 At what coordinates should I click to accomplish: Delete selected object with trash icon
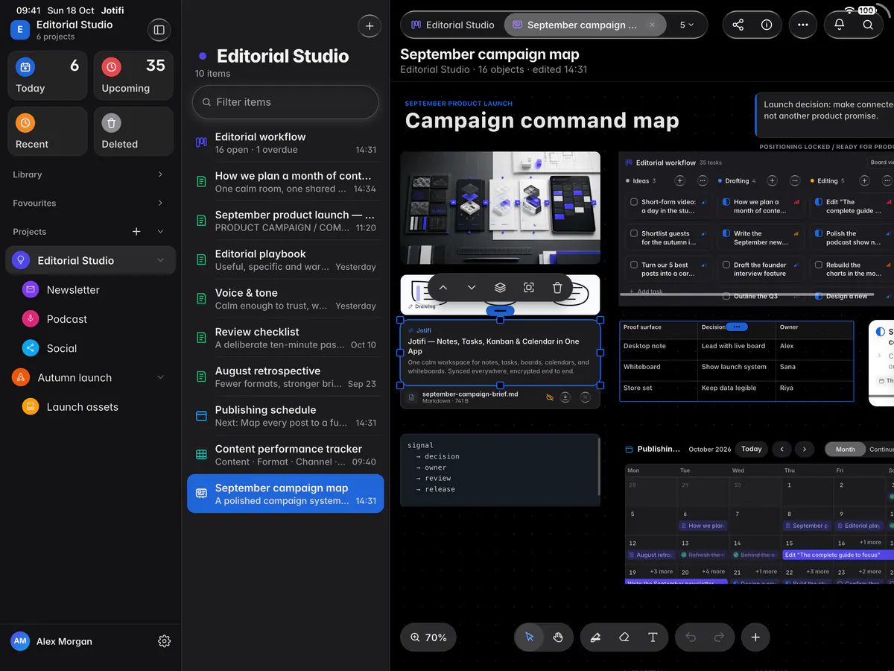(x=557, y=288)
